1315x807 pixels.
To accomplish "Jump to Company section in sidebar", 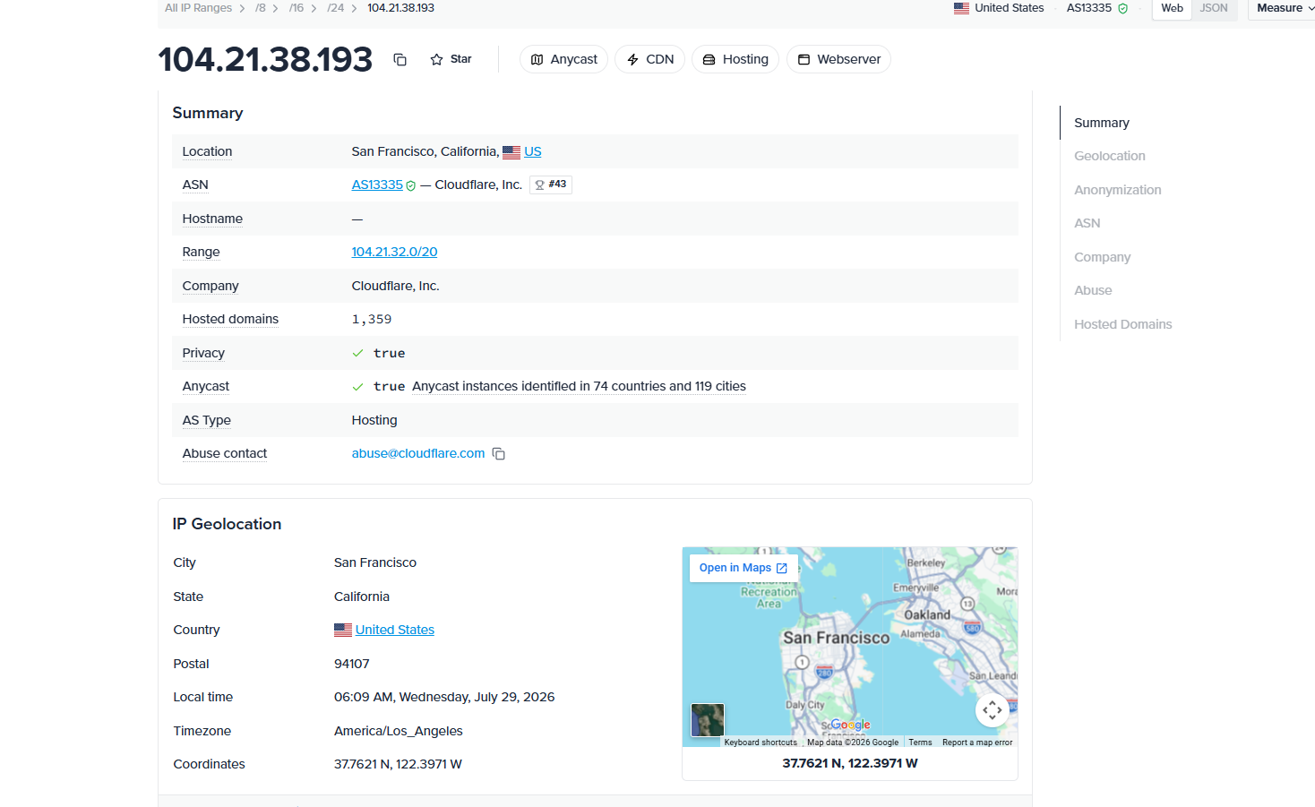I will (x=1103, y=257).
